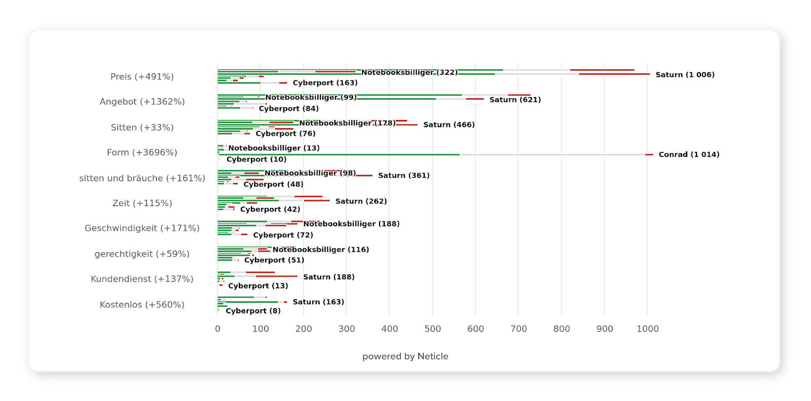Click the x-axis tick label 400
811x401 pixels.
(389, 329)
